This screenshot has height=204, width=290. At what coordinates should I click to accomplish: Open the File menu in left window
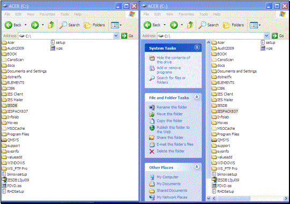pos(8,14)
